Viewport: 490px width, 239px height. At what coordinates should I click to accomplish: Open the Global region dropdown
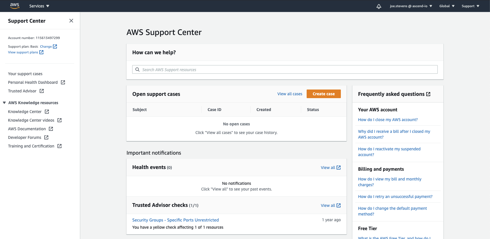(447, 6)
